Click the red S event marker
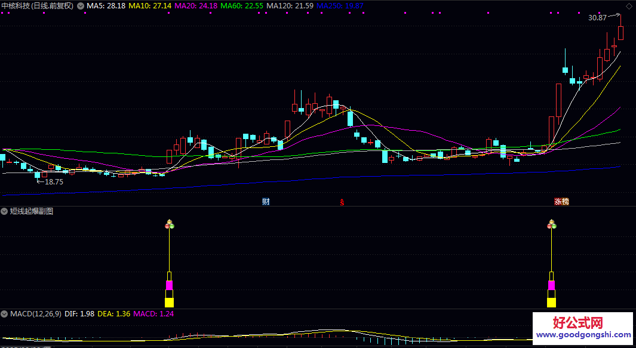 (342, 202)
